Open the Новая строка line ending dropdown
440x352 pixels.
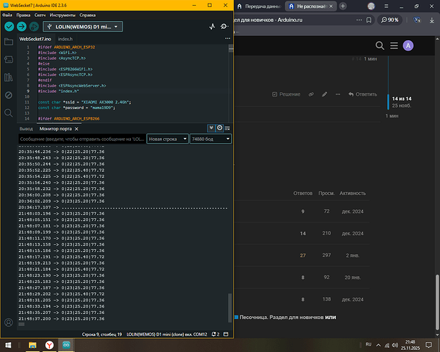point(166,139)
